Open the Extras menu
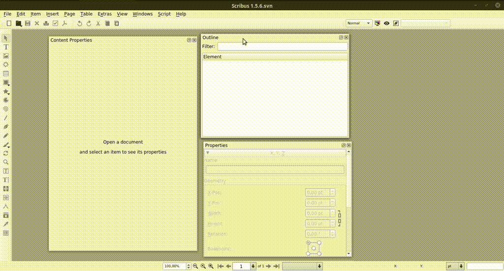Image resolution: width=504 pixels, height=271 pixels. (104, 14)
